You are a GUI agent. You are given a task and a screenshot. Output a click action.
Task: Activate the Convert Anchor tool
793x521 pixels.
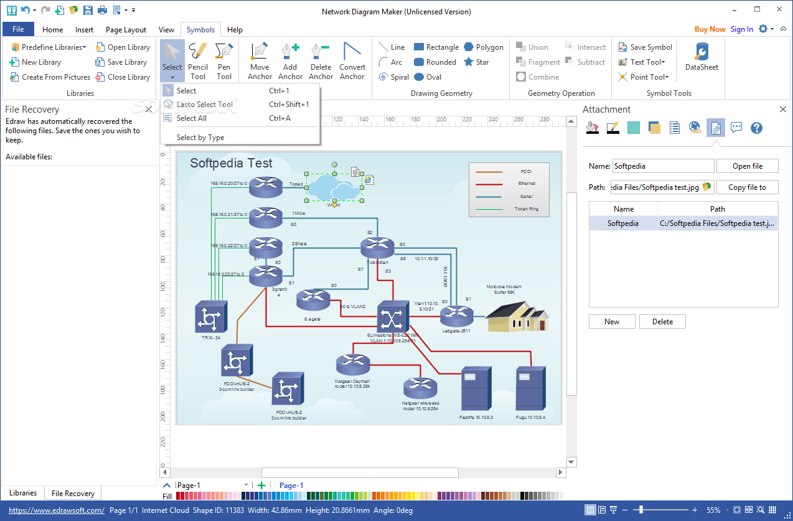point(352,61)
